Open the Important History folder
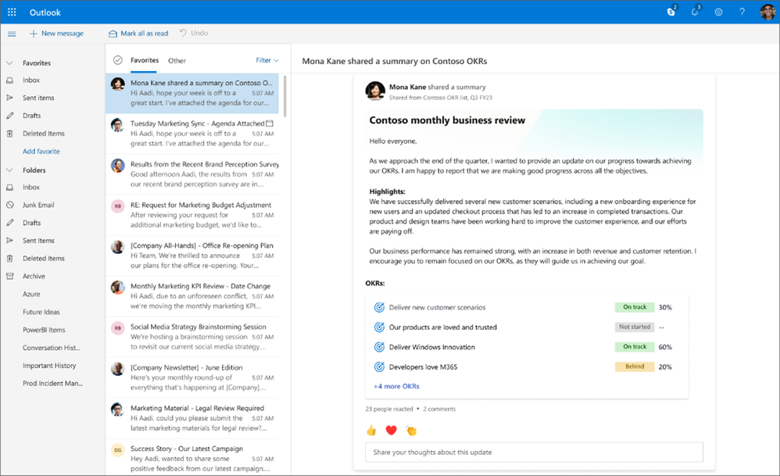 point(49,366)
